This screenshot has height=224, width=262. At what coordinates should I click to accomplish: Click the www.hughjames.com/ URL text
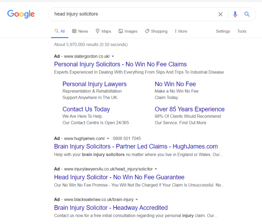tap(84, 138)
